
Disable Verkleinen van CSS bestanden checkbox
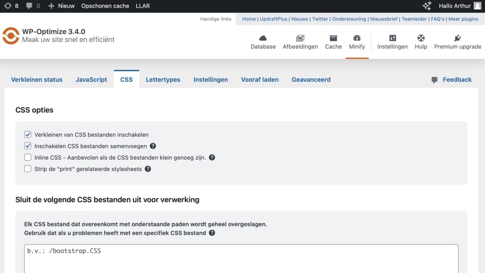pyautogui.click(x=28, y=134)
